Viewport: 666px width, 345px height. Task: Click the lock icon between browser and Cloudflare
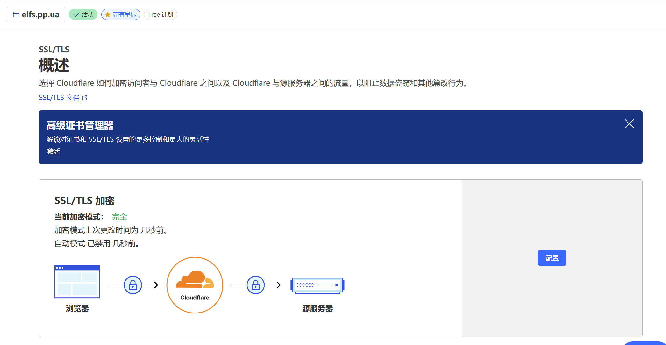pos(133,285)
